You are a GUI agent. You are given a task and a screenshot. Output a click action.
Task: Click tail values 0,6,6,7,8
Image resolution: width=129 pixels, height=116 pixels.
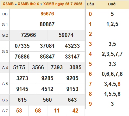click(x=112, y=74)
